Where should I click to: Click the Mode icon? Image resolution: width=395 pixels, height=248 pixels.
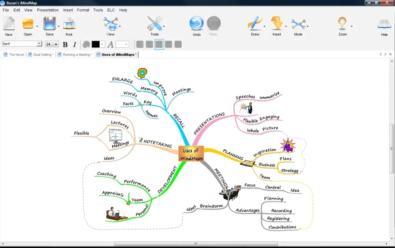click(x=298, y=24)
